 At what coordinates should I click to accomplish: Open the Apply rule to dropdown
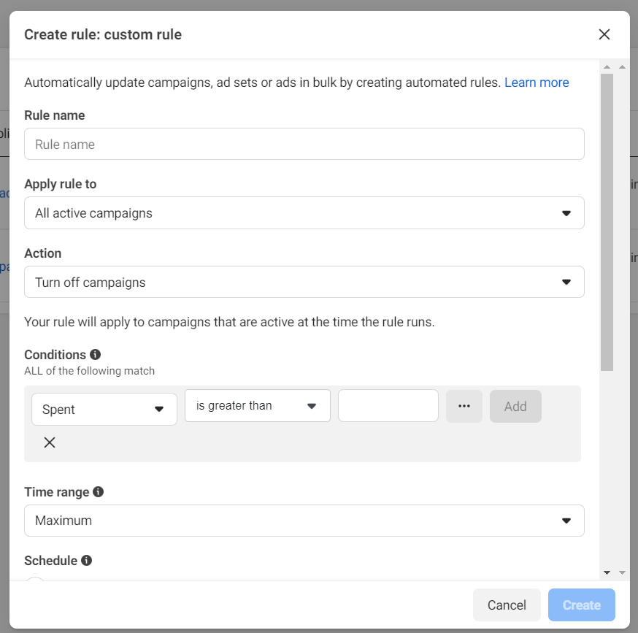[x=304, y=213]
